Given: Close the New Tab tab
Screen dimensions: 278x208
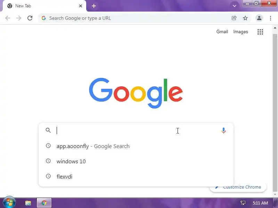Looking at the screenshot, I should [x=81, y=6].
